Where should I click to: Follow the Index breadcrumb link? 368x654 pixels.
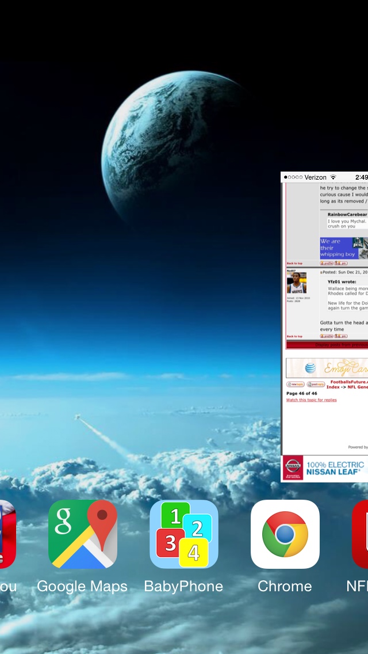(332, 387)
